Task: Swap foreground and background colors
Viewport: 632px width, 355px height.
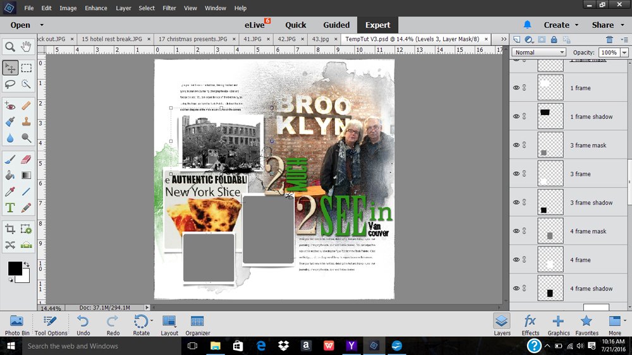Action: [x=27, y=264]
